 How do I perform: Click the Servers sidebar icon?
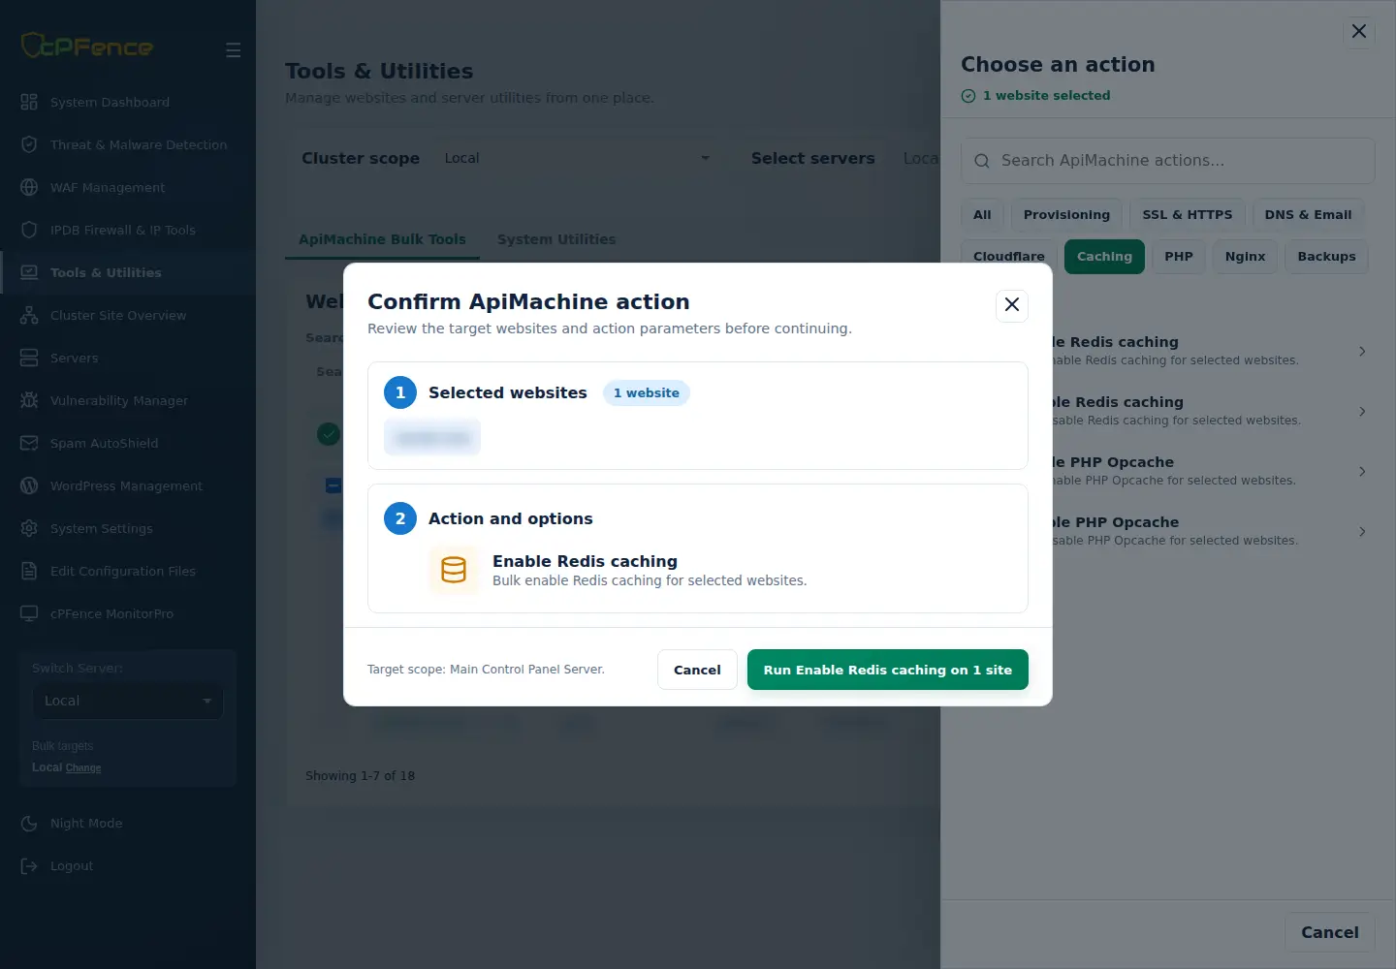tap(29, 358)
